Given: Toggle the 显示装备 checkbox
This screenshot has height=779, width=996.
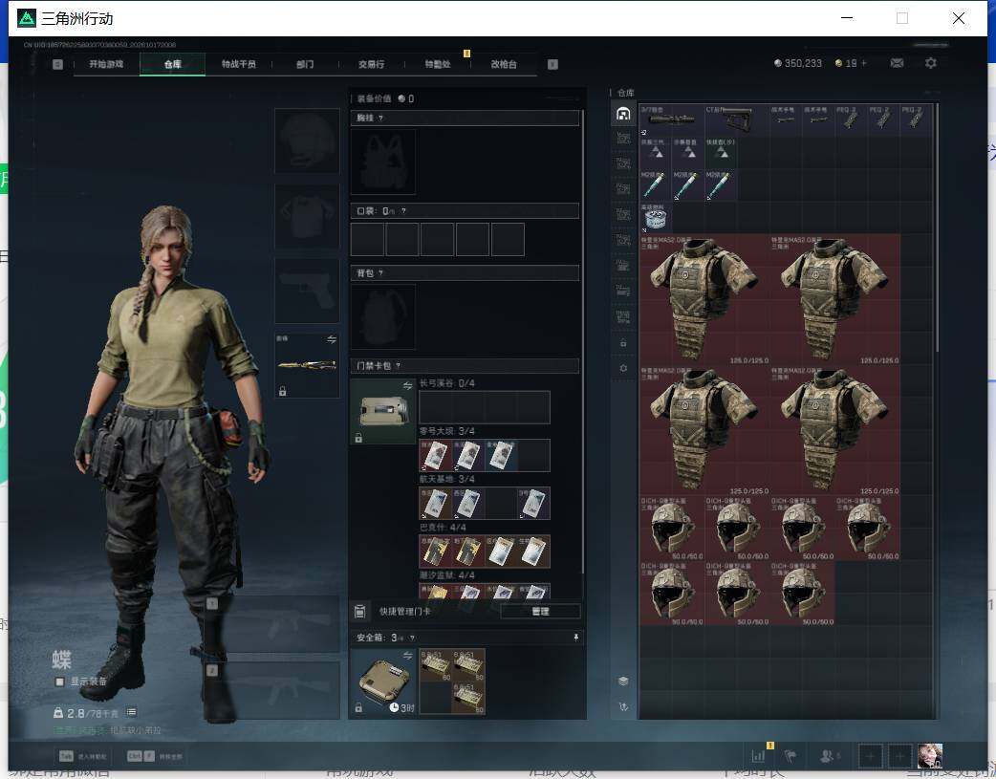Looking at the screenshot, I should tap(59, 682).
